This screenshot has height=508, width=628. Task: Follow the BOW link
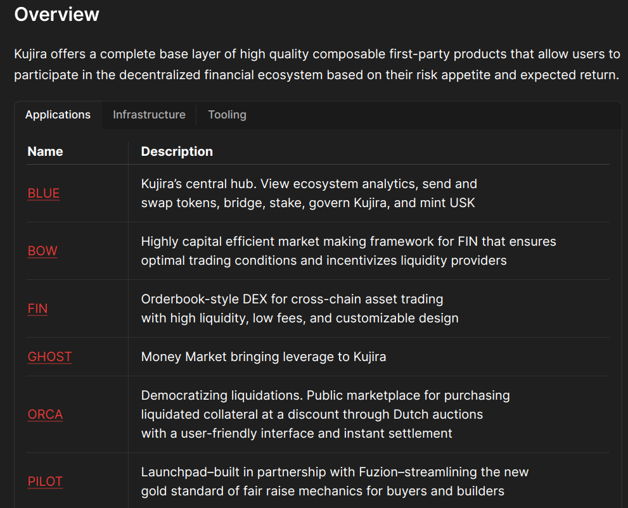point(42,251)
